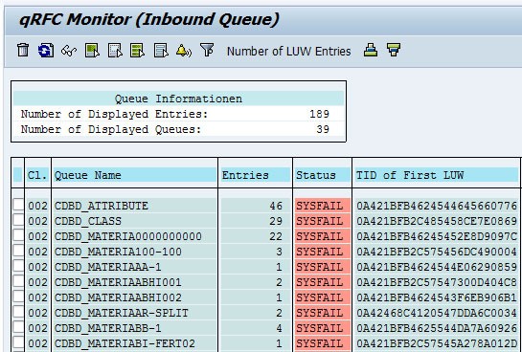Click the yellow bell alert icon
Image resolution: width=522 pixels, height=352 pixels.
(184, 51)
